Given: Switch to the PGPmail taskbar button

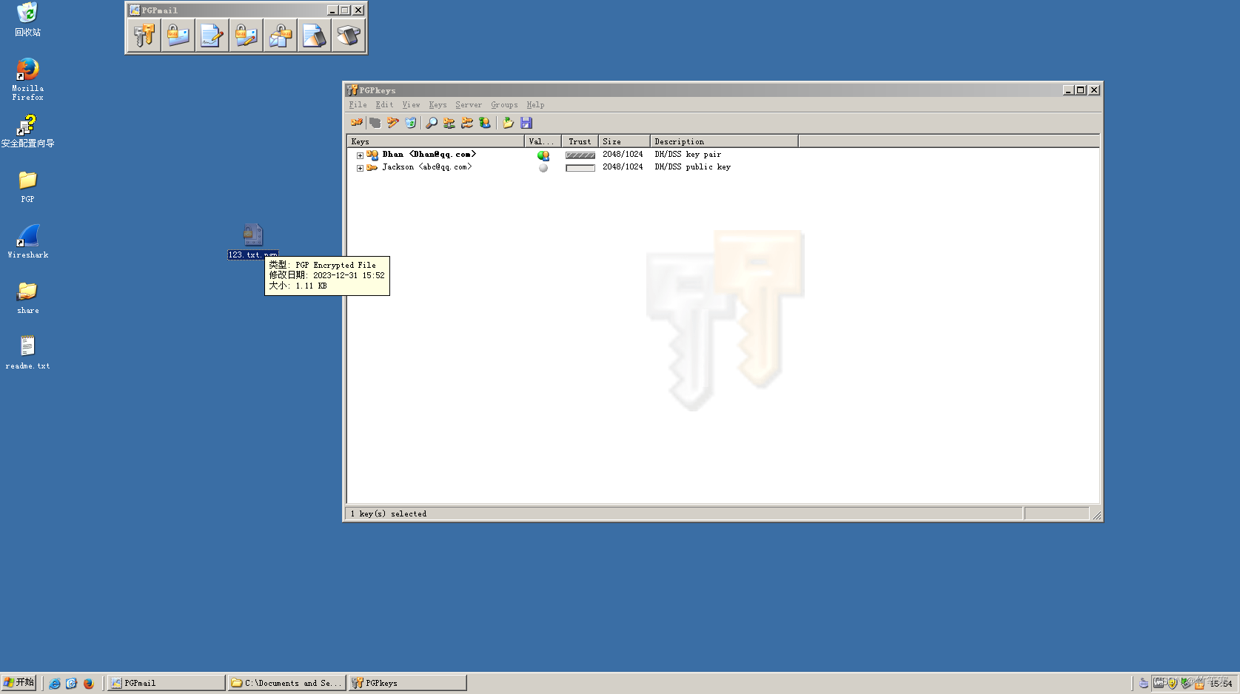Looking at the screenshot, I should 167,683.
